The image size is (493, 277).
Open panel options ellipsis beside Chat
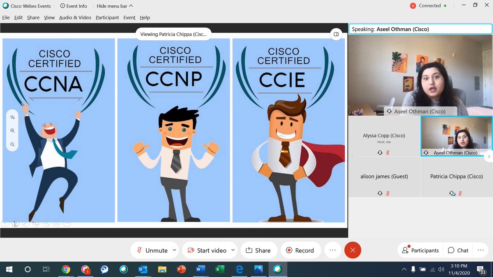[481, 250]
